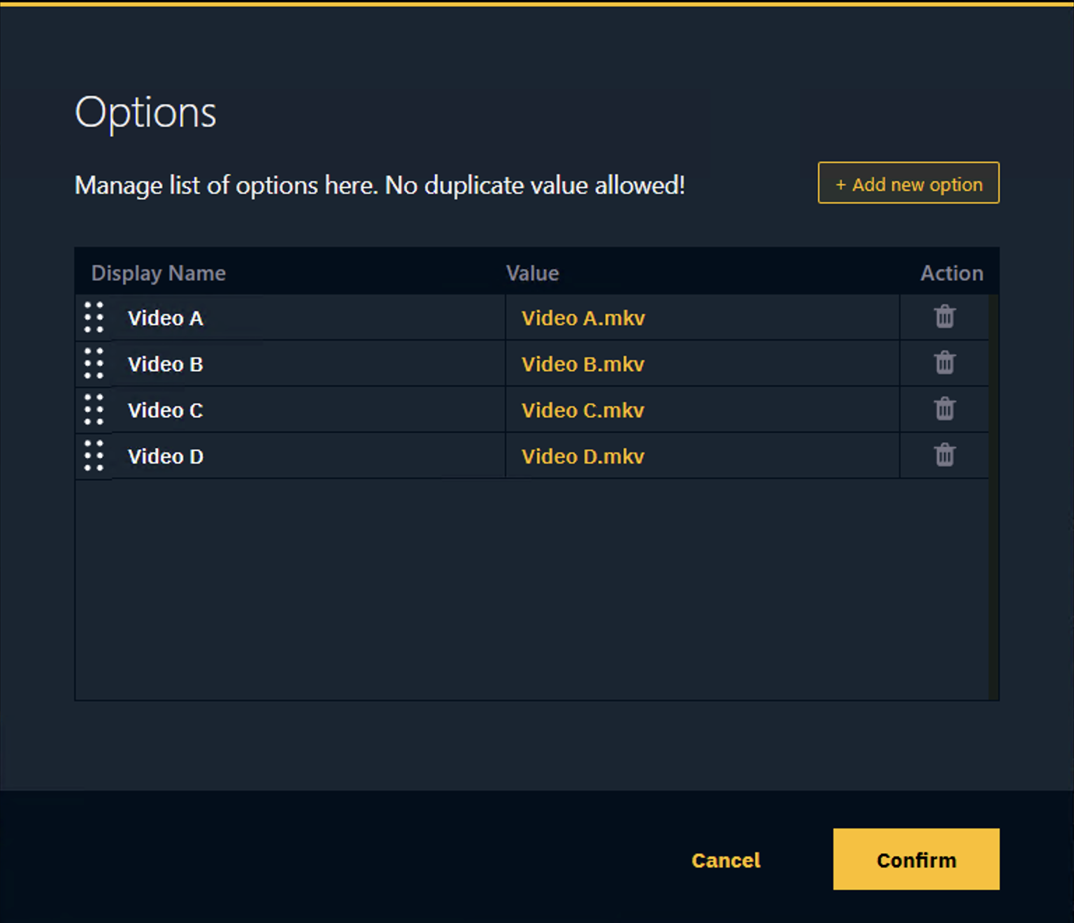This screenshot has width=1074, height=923.
Task: Select the Video C.mkv value
Action: click(x=702, y=410)
